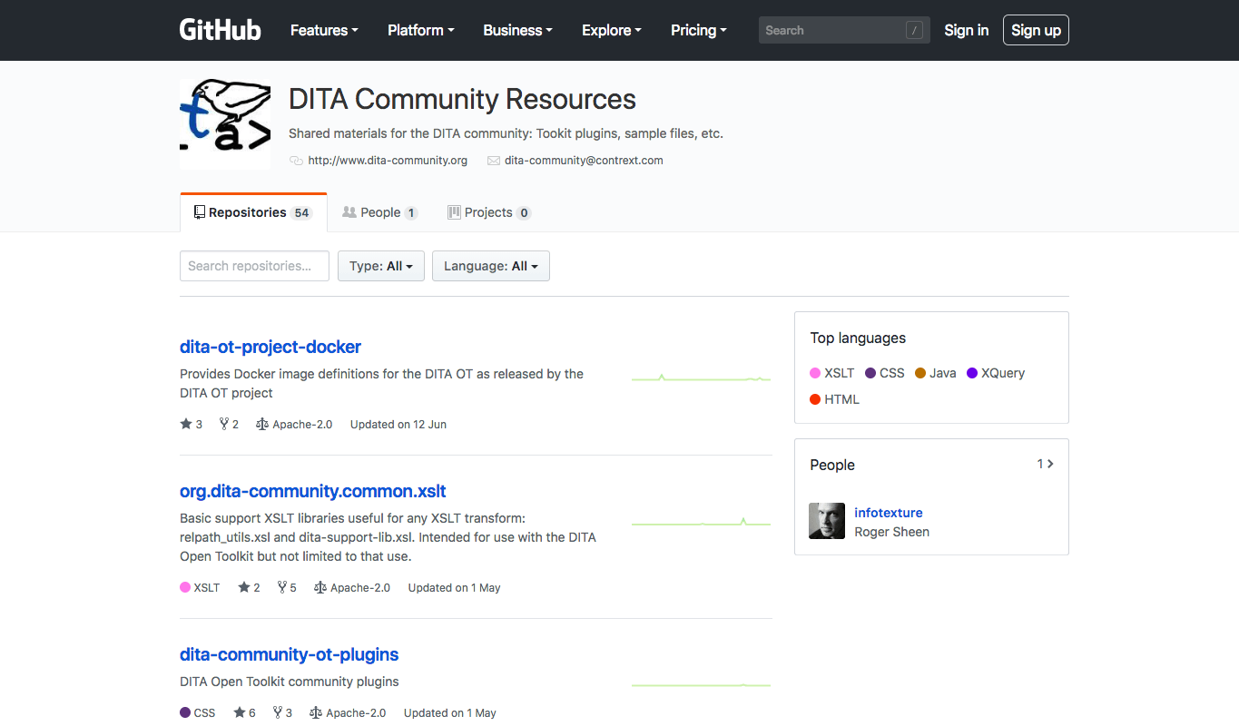Click the GitHub logo icon
The width and height of the screenshot is (1239, 726).
pyautogui.click(x=220, y=29)
